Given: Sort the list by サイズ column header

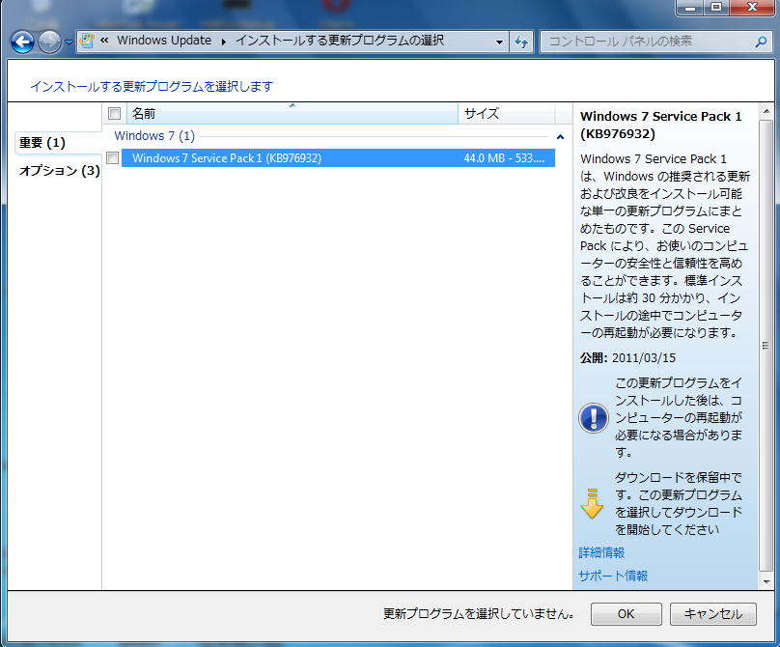Looking at the screenshot, I should [507, 114].
